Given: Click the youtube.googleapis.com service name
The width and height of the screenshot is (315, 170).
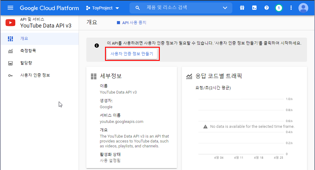Looking at the screenshot, I should (x=122, y=122).
